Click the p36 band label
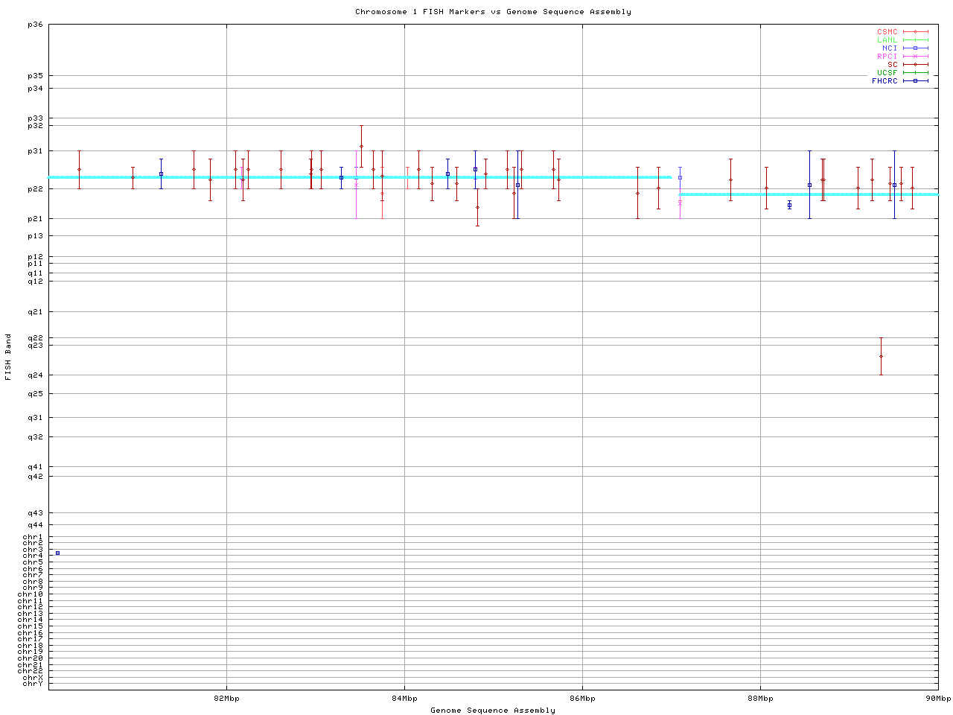 click(x=35, y=25)
